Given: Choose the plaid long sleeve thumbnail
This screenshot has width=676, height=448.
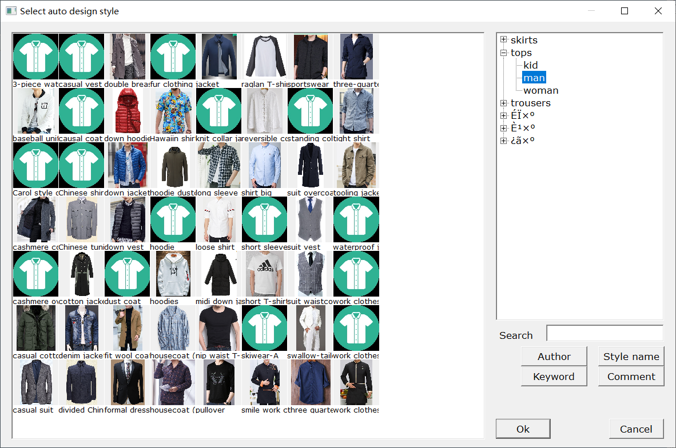Looking at the screenshot, I should coord(219,165).
